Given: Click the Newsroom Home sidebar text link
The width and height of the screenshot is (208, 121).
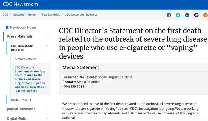Looking at the screenshot, I should pyautogui.click(x=23, y=27).
